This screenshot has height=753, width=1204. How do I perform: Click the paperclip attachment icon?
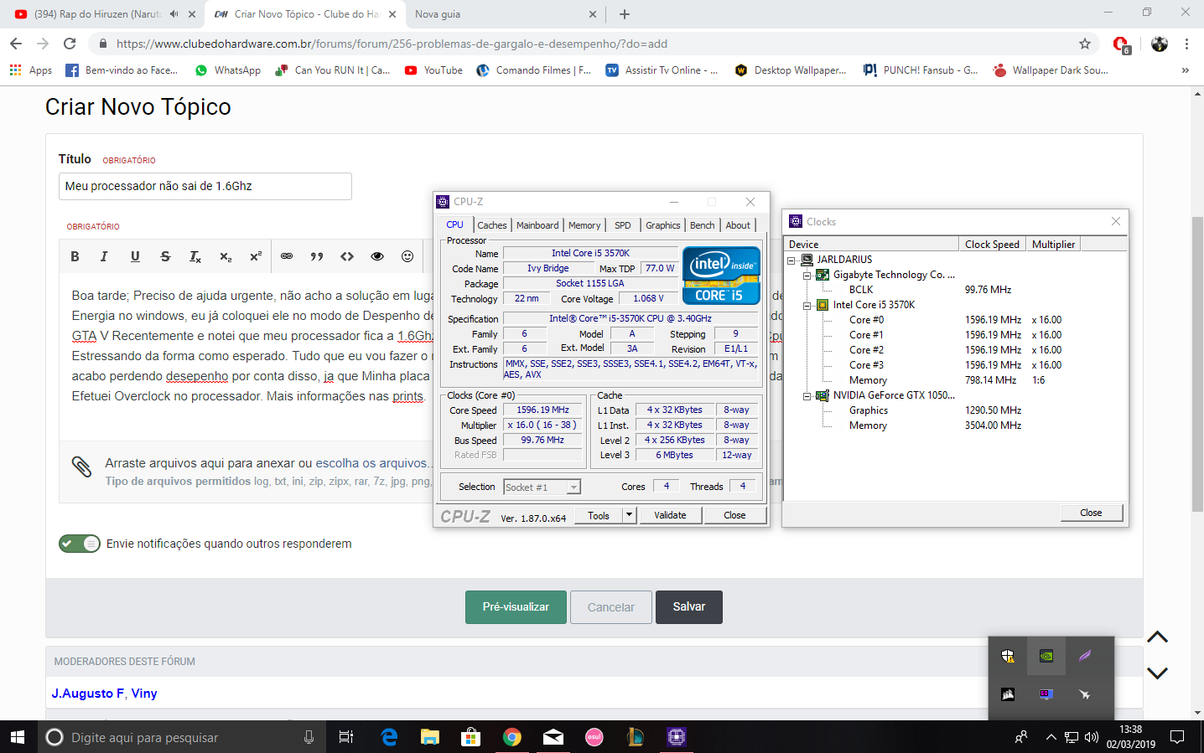click(x=81, y=467)
